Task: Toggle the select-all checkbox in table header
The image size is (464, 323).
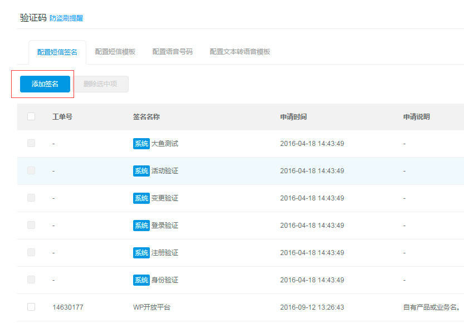Action: coord(31,116)
